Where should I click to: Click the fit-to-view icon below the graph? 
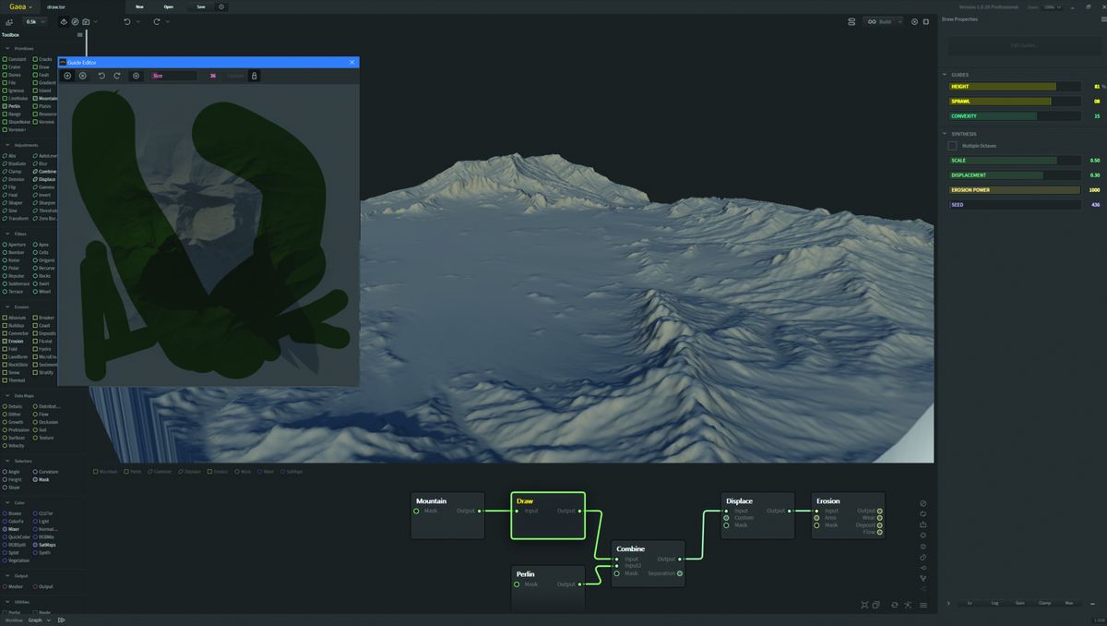tap(864, 605)
